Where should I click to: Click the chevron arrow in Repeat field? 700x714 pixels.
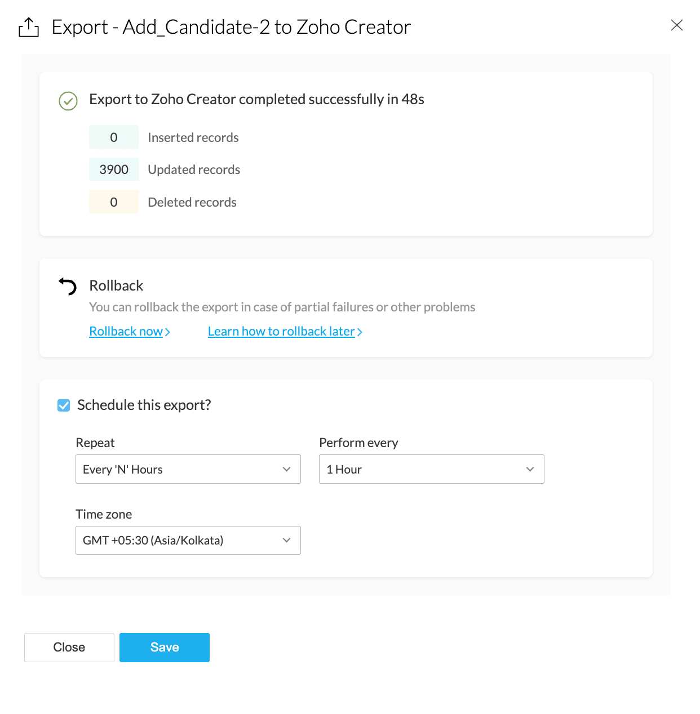(x=287, y=469)
